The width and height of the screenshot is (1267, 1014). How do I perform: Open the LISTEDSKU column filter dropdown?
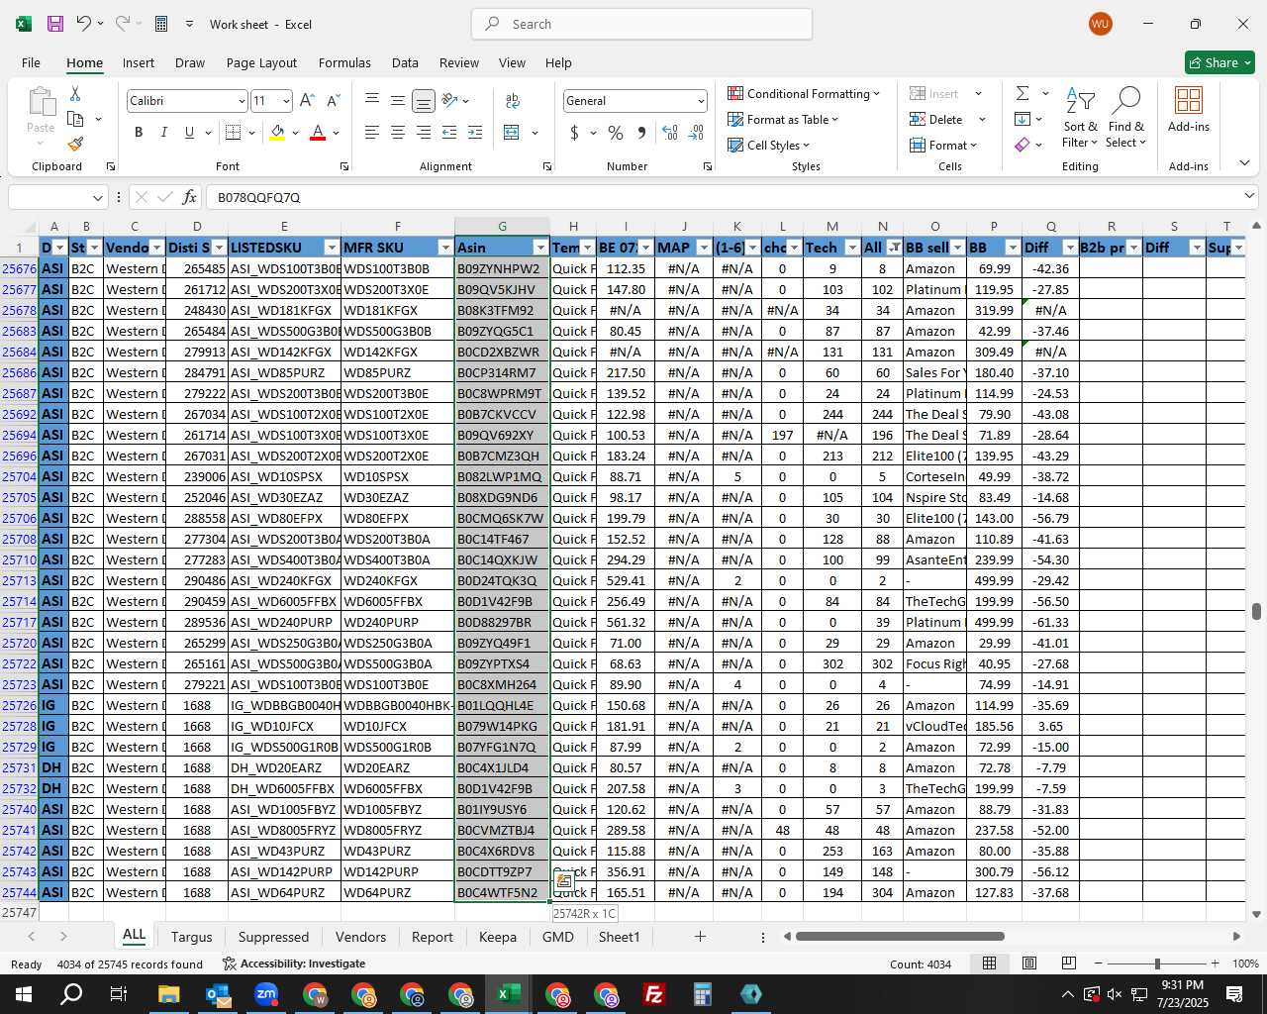[x=332, y=248]
